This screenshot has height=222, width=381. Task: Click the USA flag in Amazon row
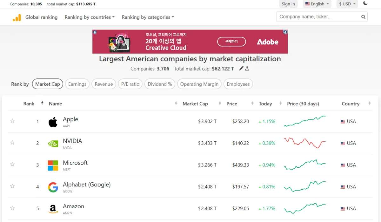point(343,209)
